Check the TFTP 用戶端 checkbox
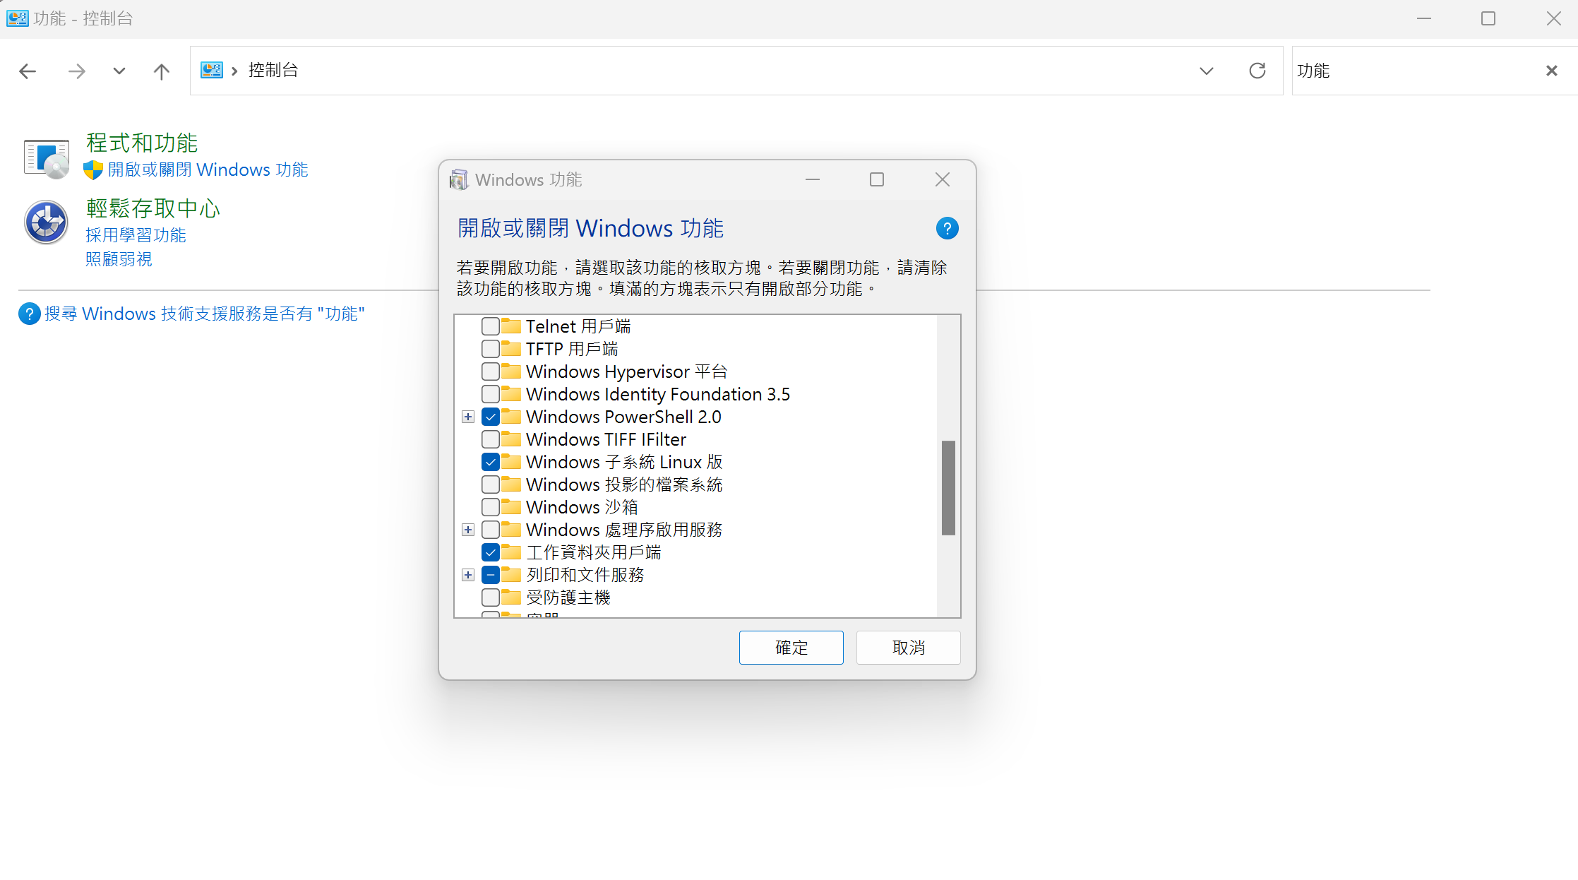 coord(491,349)
